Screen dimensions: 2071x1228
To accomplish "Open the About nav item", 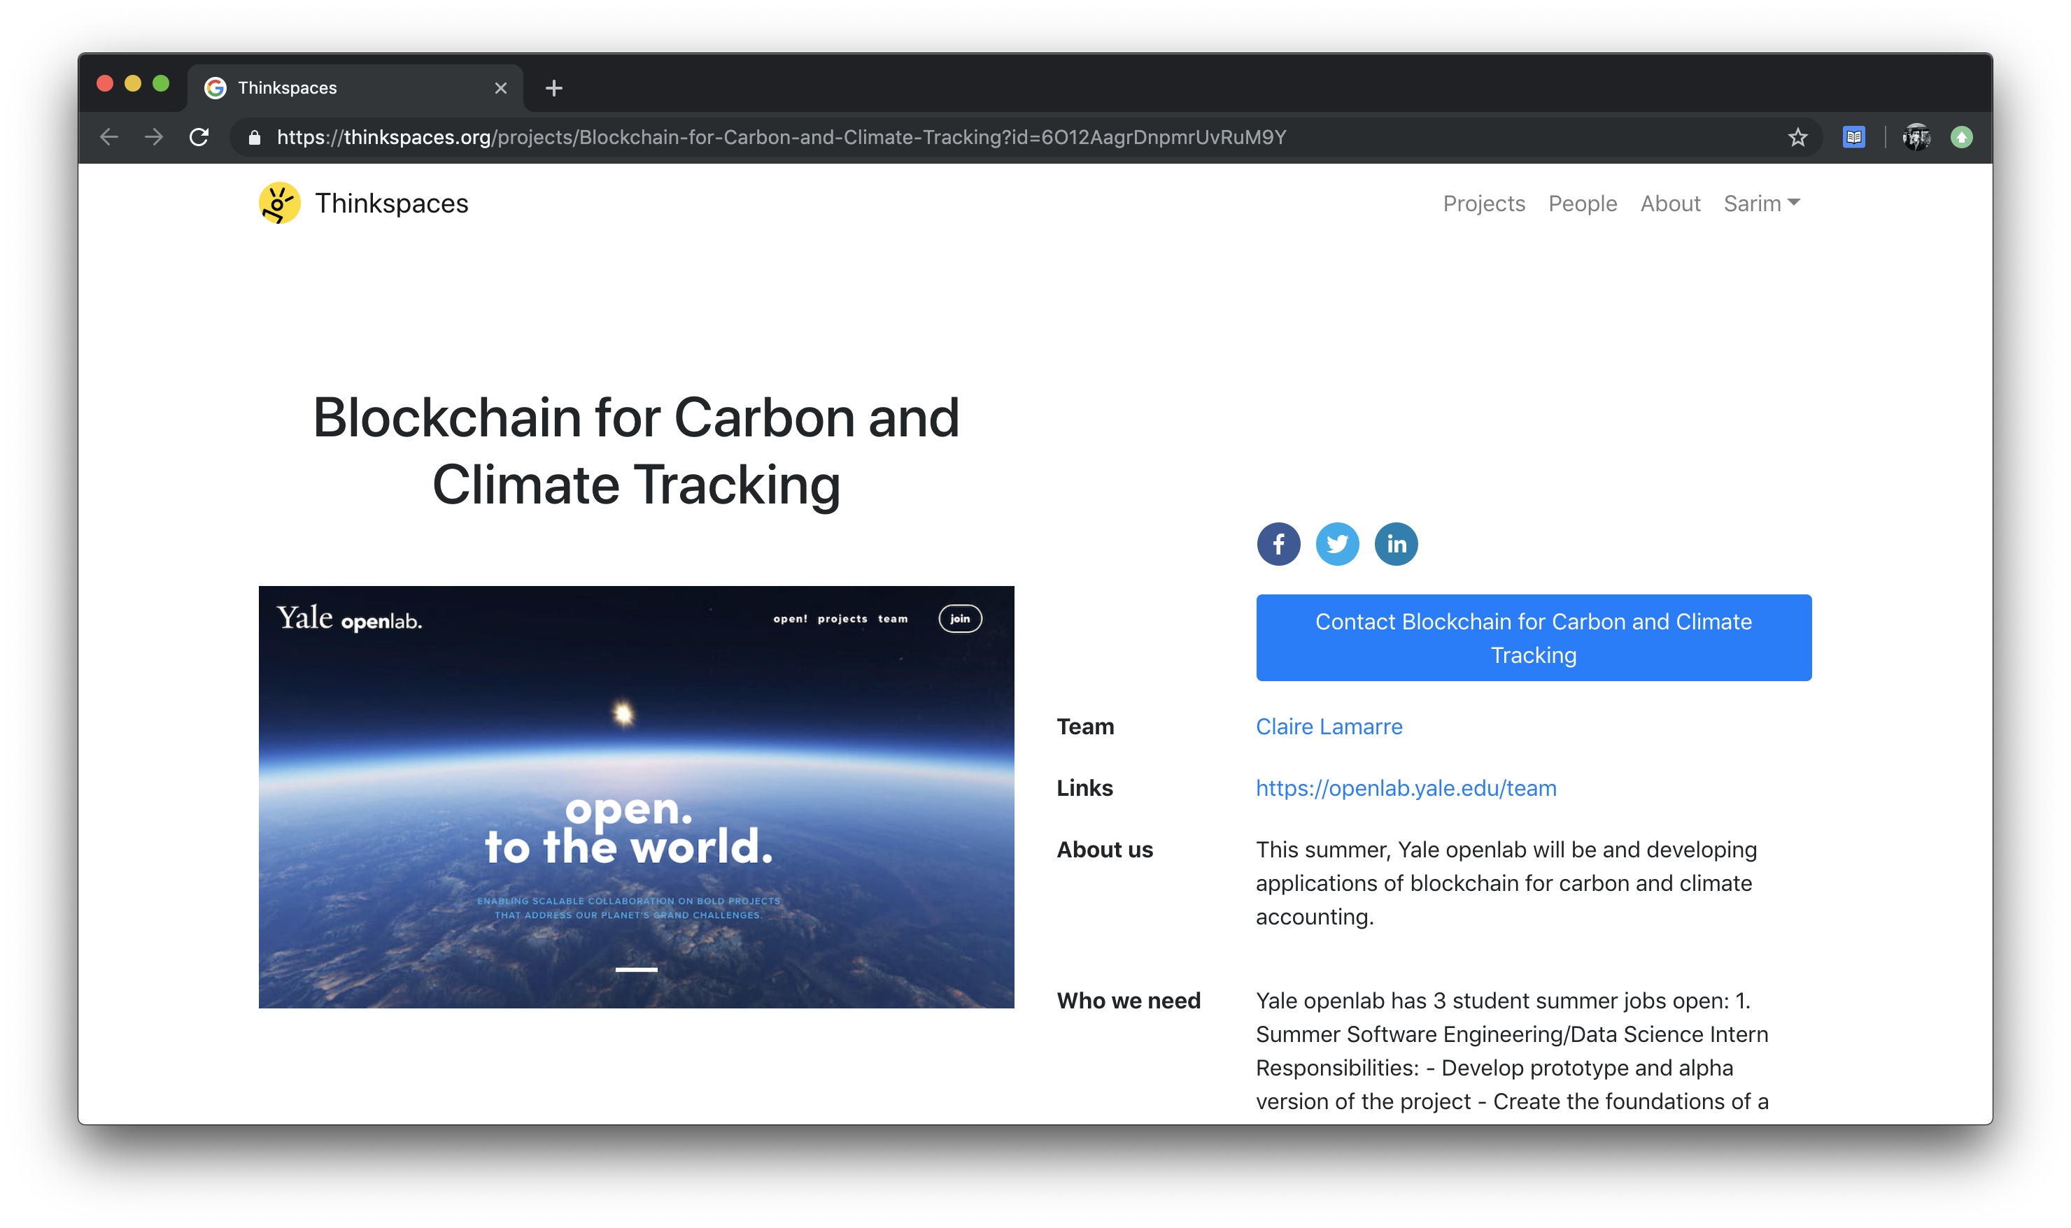I will tap(1669, 204).
